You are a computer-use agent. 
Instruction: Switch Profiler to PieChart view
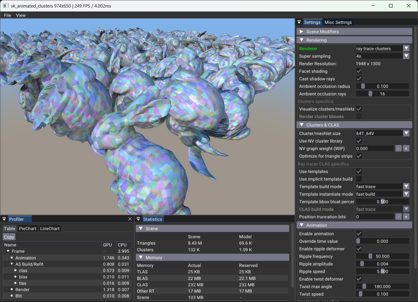[x=28, y=229]
